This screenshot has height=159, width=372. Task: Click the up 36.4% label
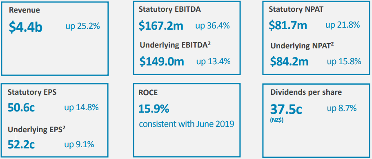click(x=212, y=26)
